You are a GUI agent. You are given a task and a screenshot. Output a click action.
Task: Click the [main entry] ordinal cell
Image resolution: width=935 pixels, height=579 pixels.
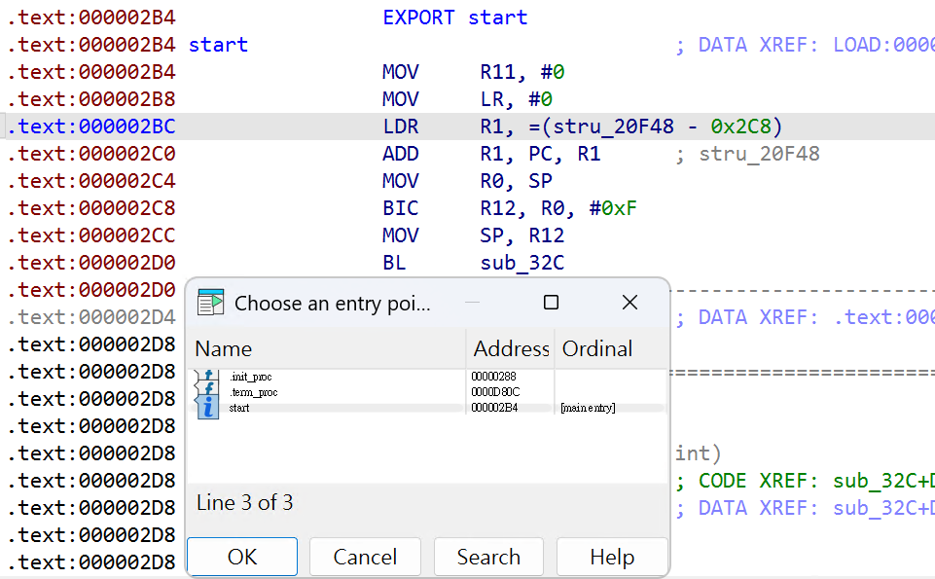588,408
